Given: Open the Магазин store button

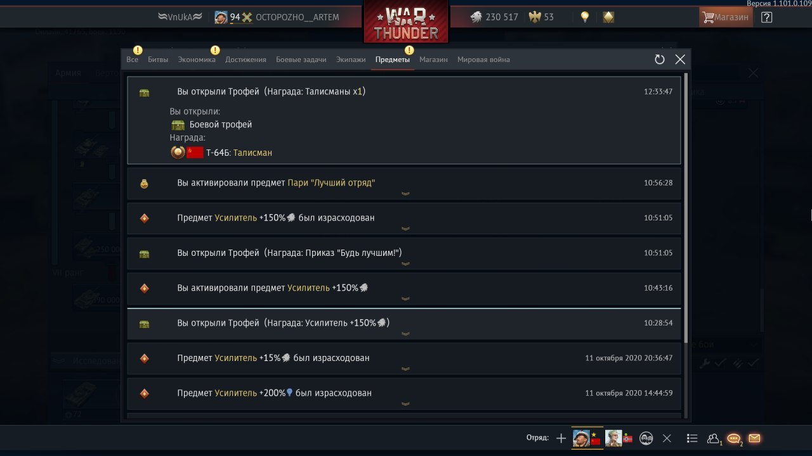Looking at the screenshot, I should pyautogui.click(x=726, y=17).
